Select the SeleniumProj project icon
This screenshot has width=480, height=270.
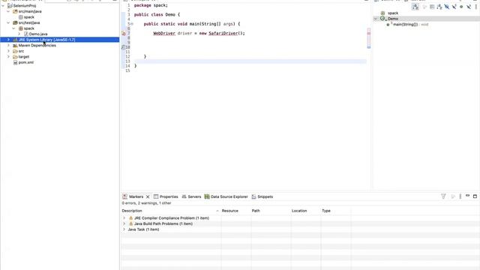(x=10, y=5)
